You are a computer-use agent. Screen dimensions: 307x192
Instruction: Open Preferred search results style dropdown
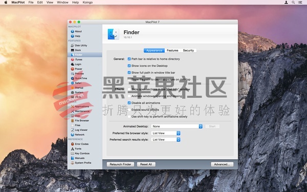coord(166,140)
